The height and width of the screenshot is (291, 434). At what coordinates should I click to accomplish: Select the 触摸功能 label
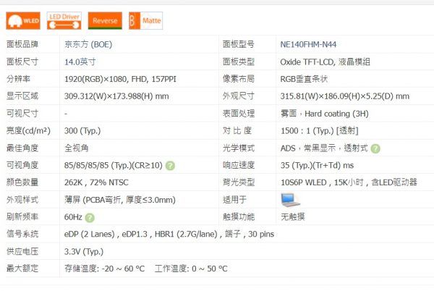[x=238, y=216]
